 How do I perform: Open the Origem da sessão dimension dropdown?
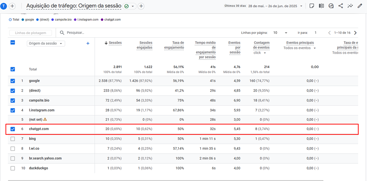(46, 43)
